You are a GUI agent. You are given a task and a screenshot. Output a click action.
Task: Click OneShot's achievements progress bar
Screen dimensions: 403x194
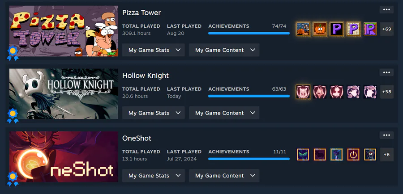tap(249, 159)
